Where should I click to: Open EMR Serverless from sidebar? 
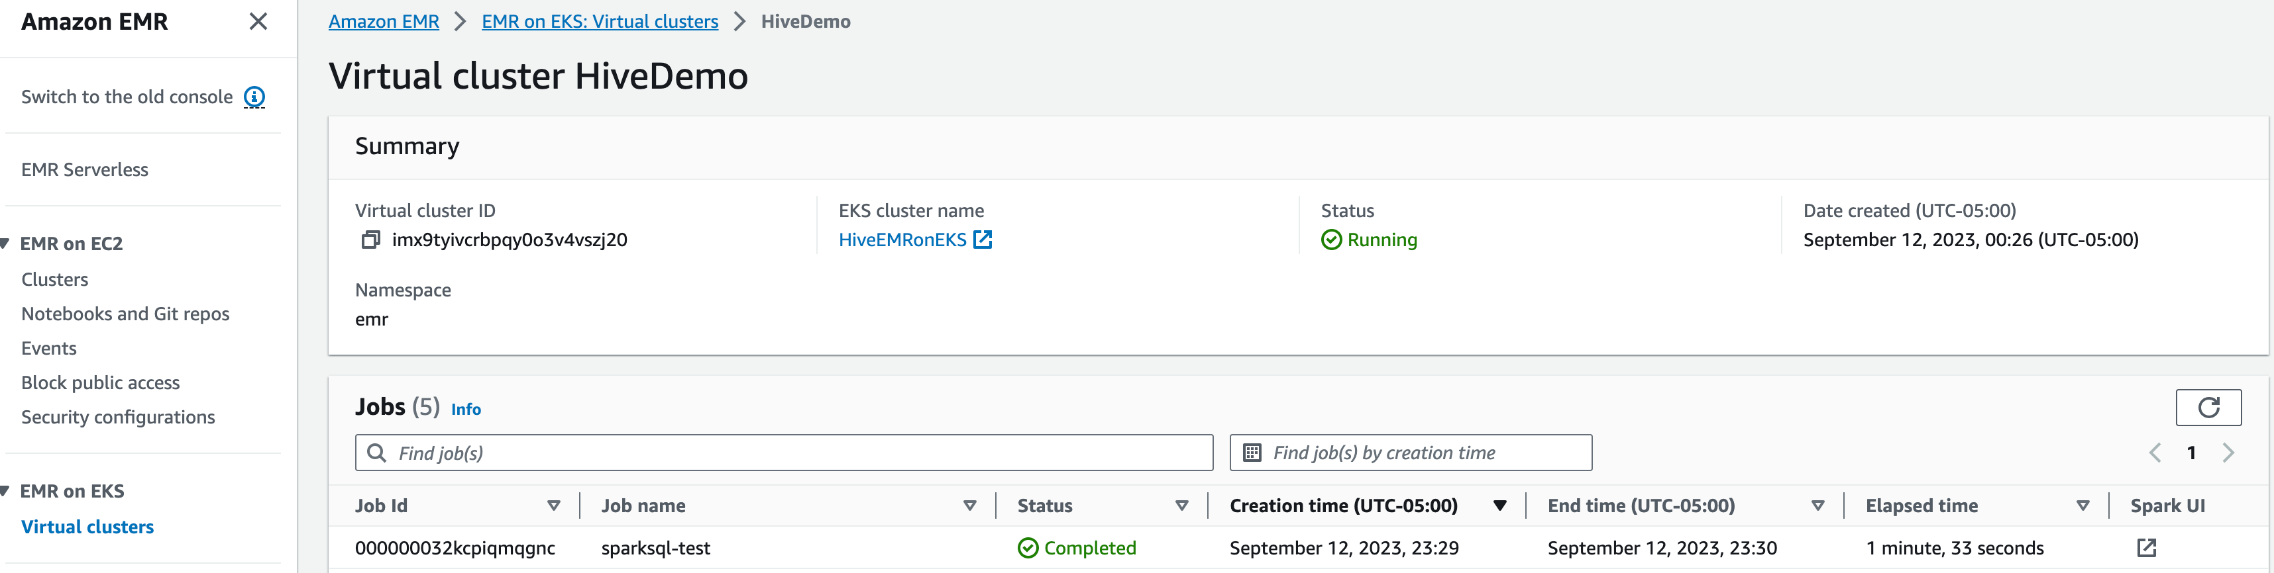(x=85, y=169)
